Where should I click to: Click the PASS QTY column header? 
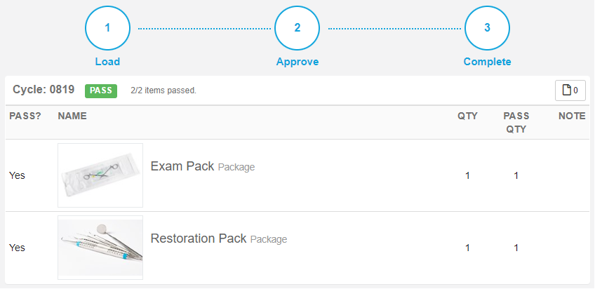516,123
